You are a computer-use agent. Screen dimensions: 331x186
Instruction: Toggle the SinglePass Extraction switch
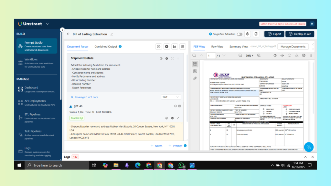(x=240, y=34)
